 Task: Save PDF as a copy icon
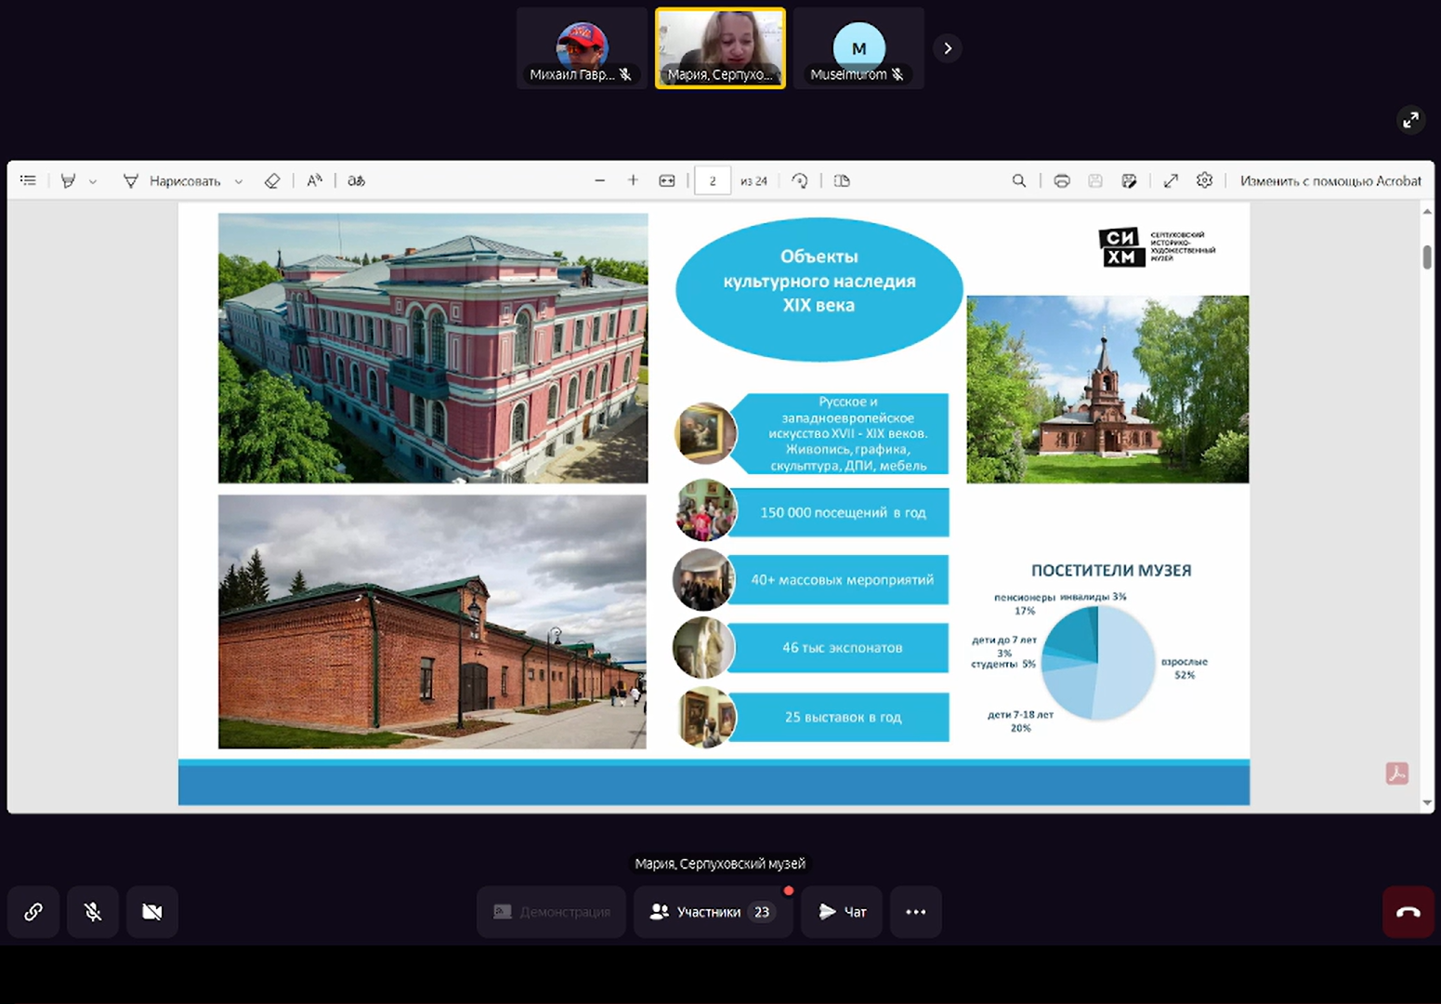(1129, 180)
